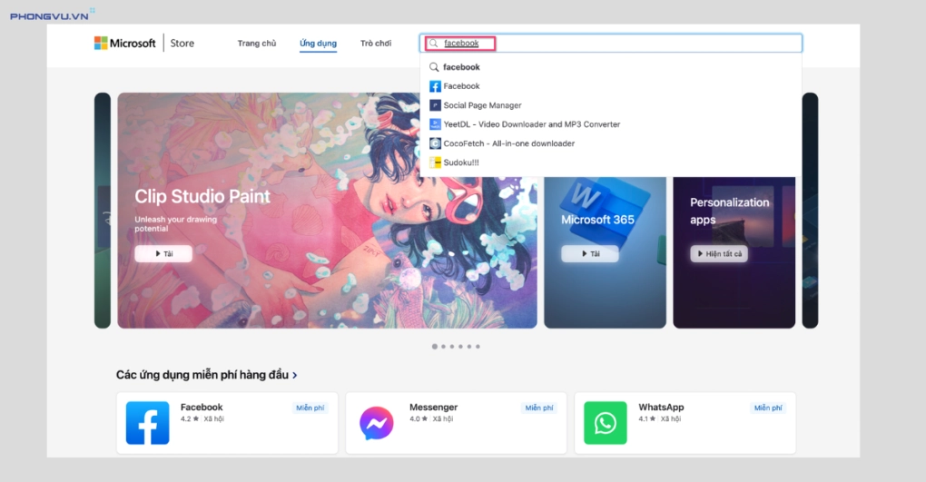Show the previous carousel slide

103,211
